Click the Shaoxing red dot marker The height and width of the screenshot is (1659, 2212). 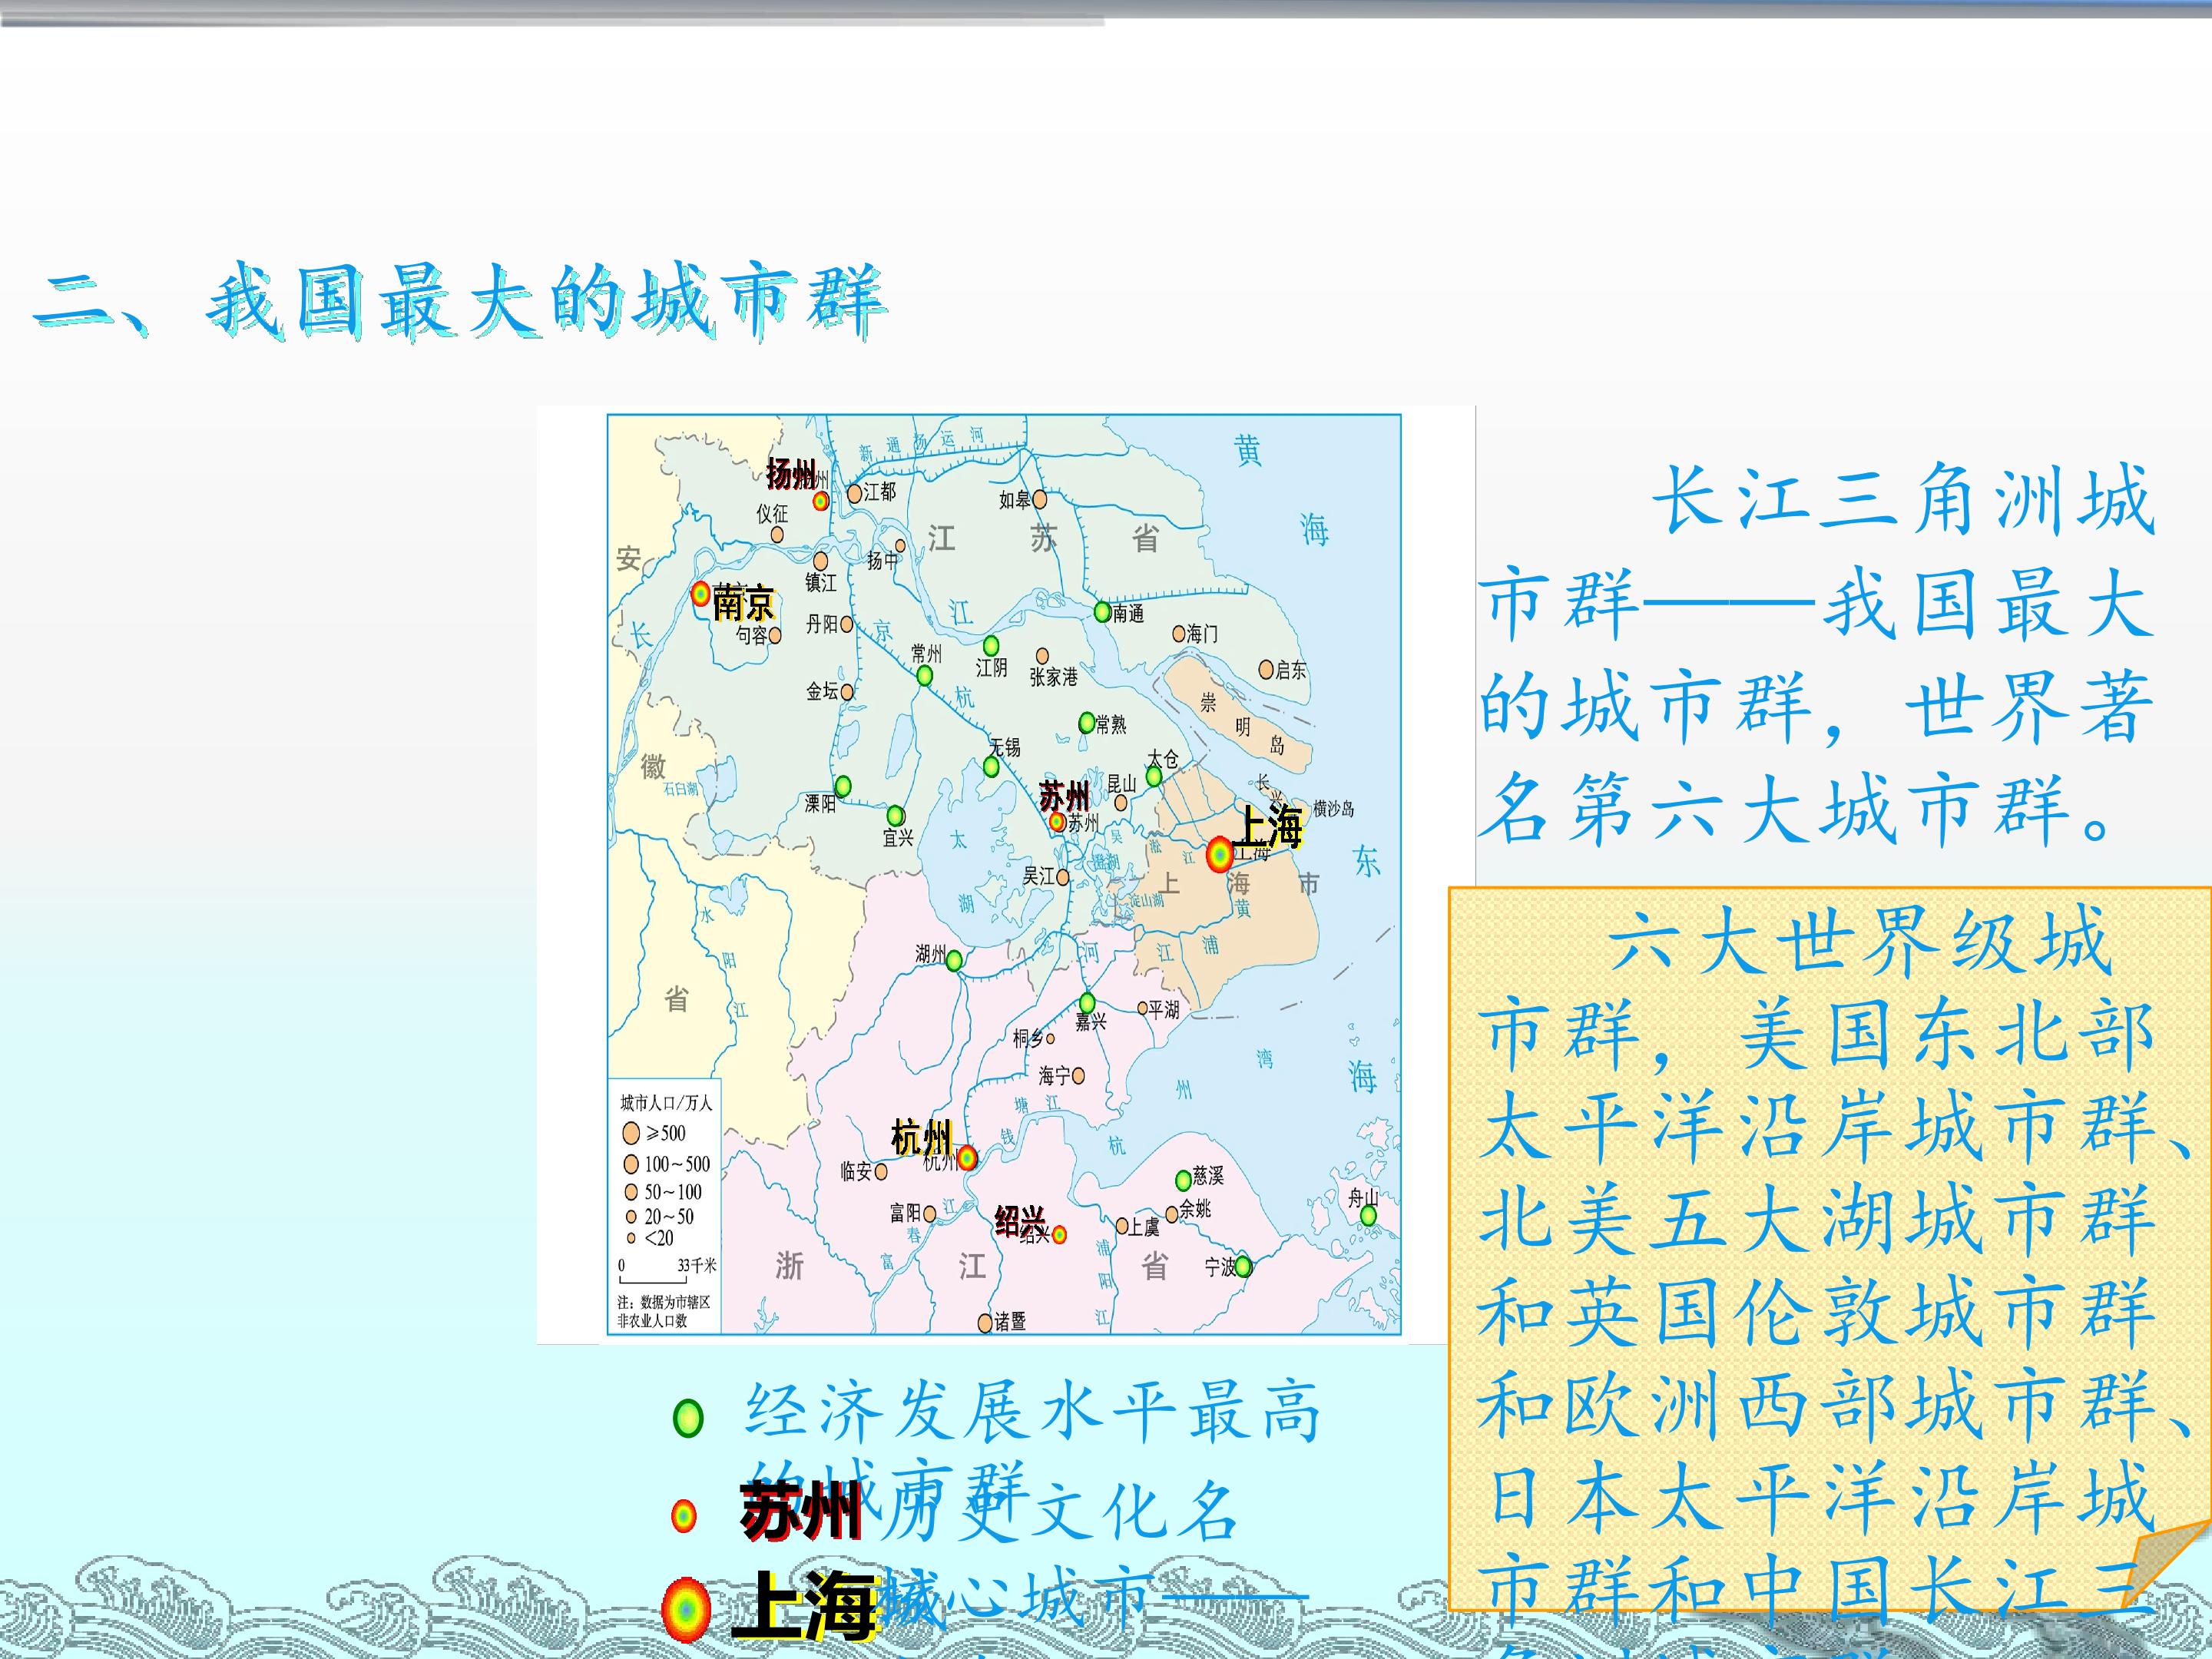click(1059, 1235)
